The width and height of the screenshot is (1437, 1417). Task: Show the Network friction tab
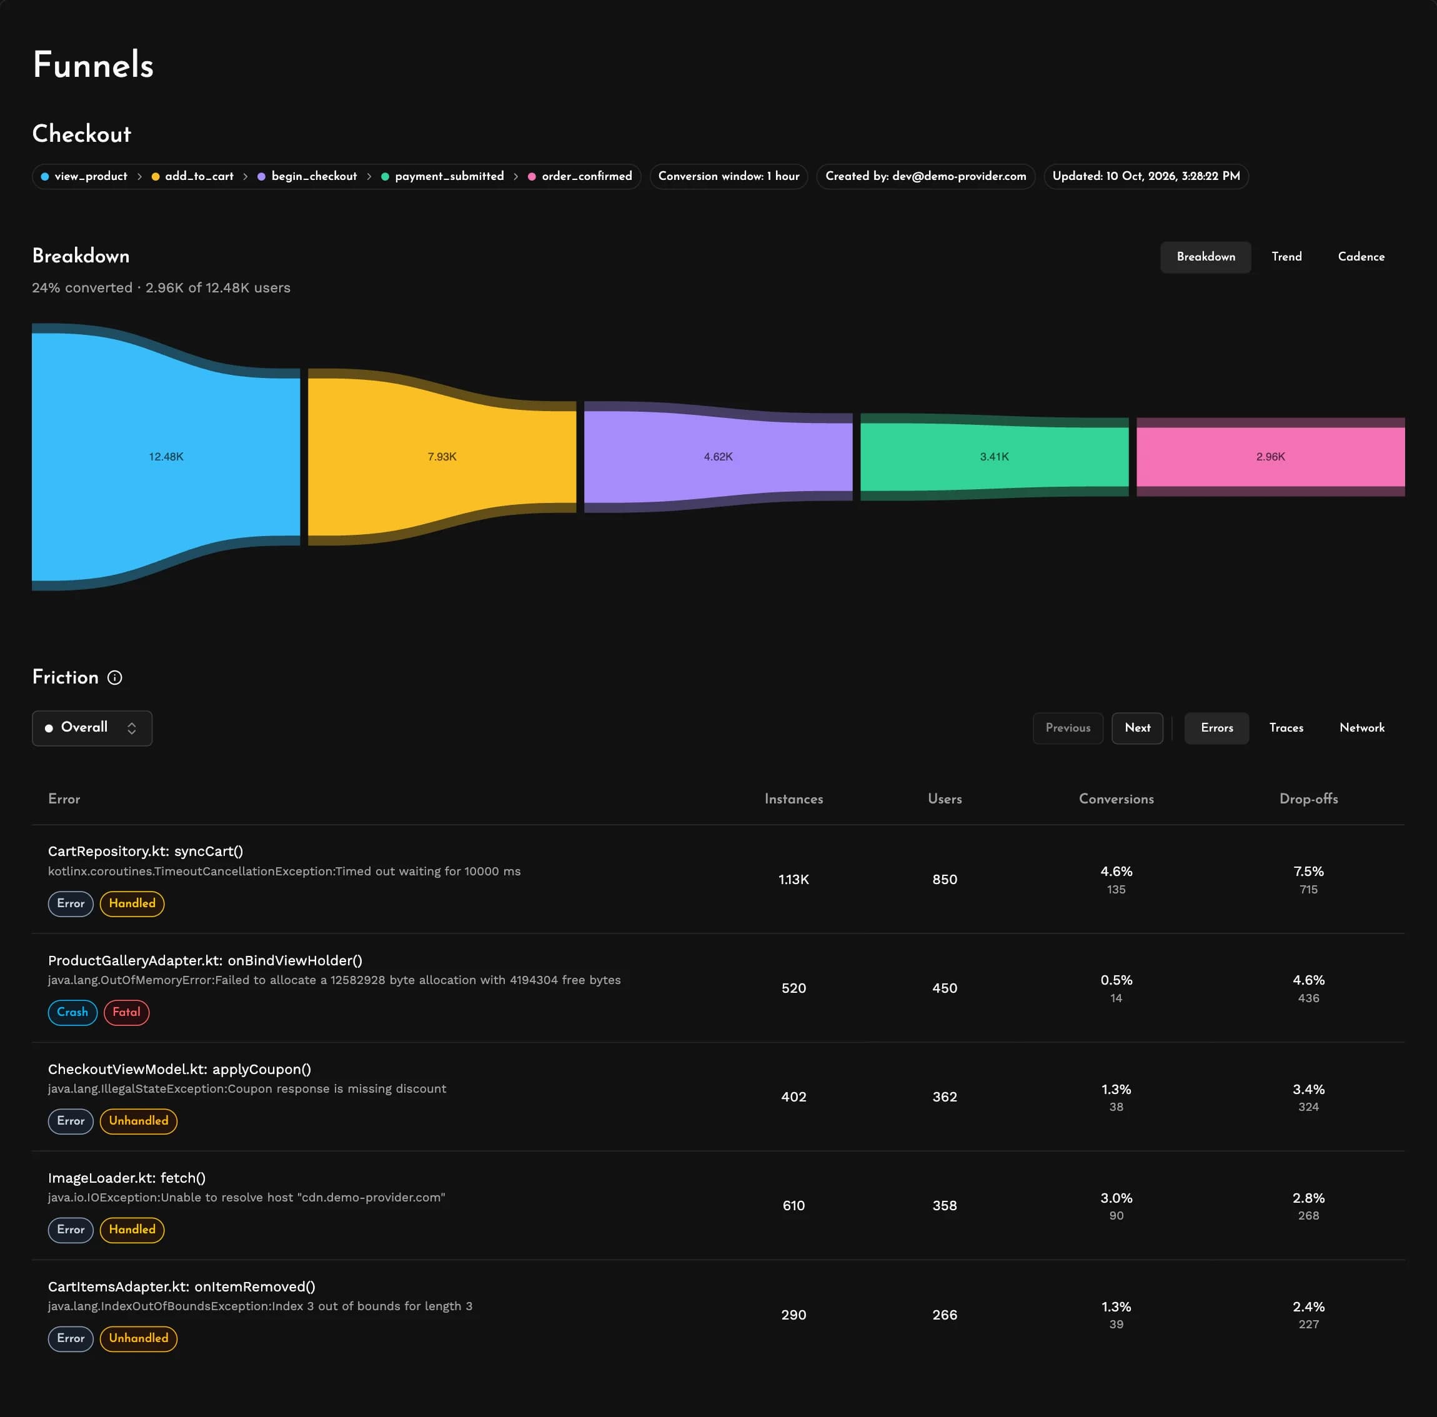pos(1361,727)
